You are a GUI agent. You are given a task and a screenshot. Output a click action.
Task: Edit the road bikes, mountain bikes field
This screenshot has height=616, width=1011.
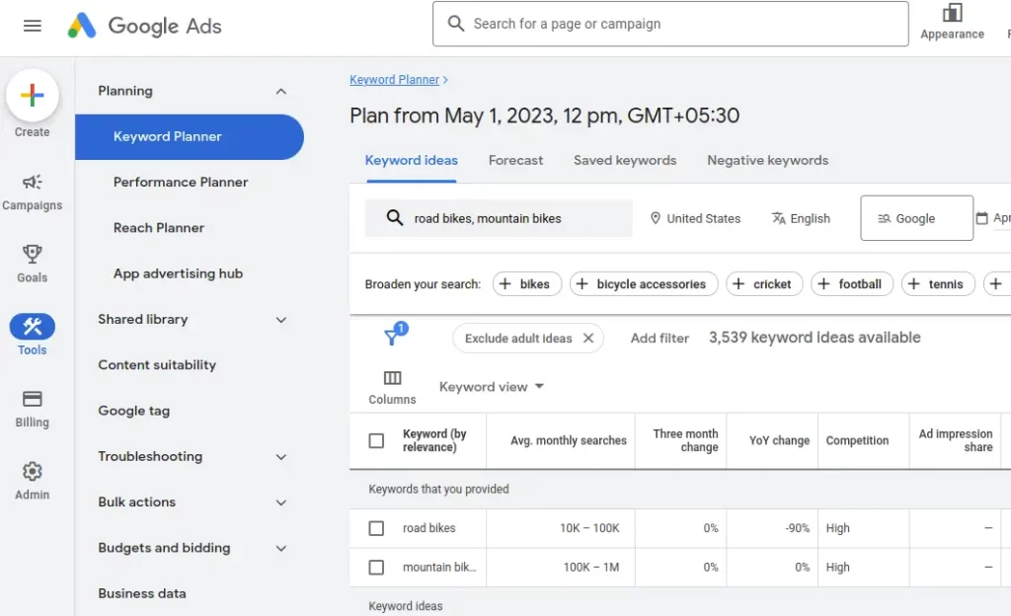pos(499,218)
